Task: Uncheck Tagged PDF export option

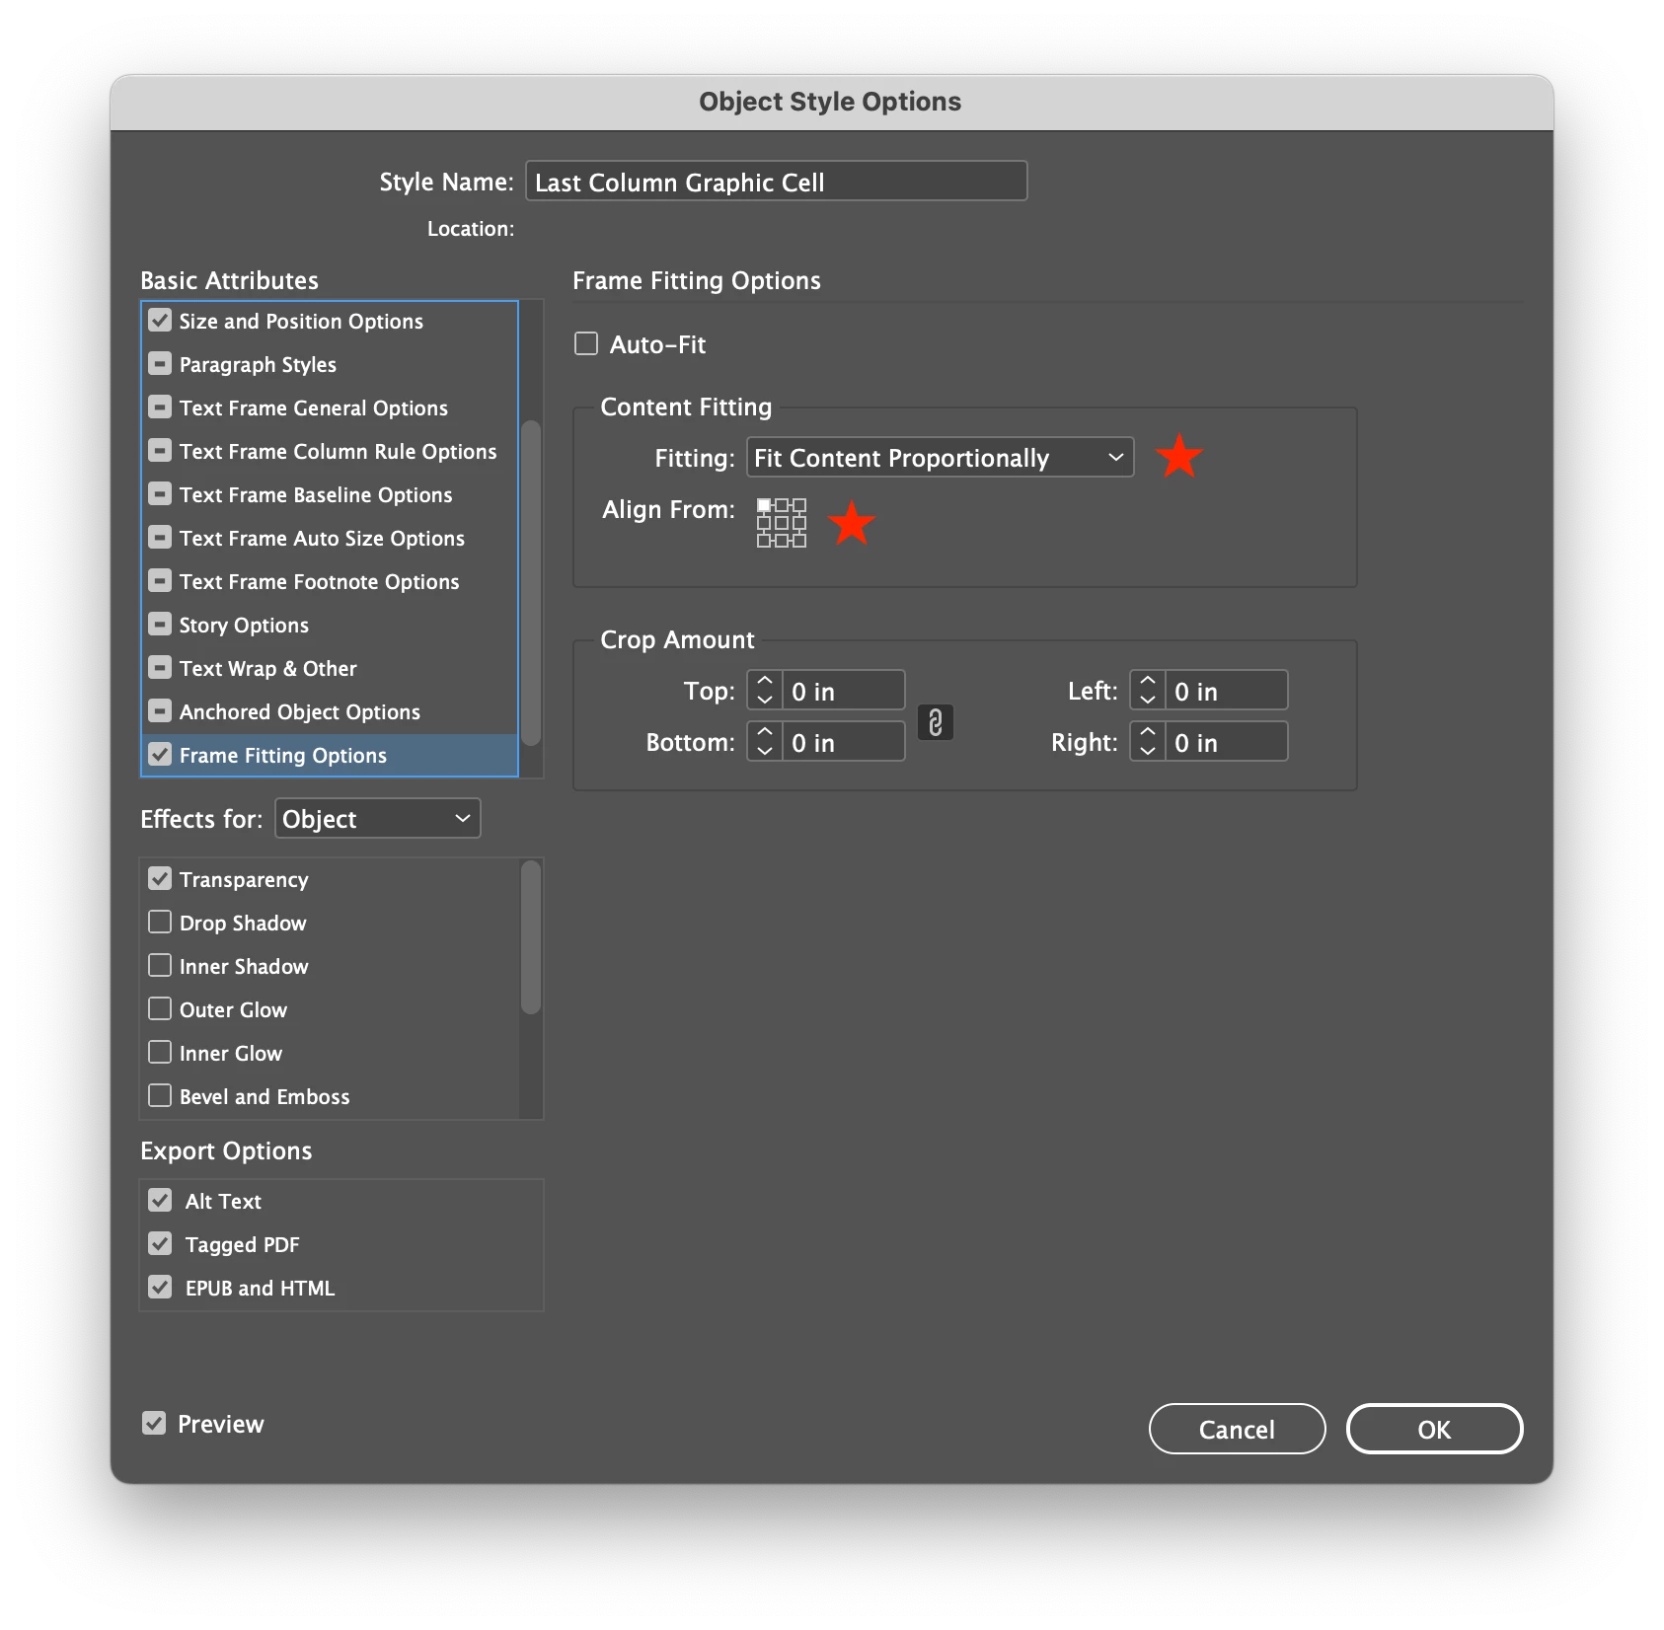Action: pyautogui.click(x=160, y=1243)
